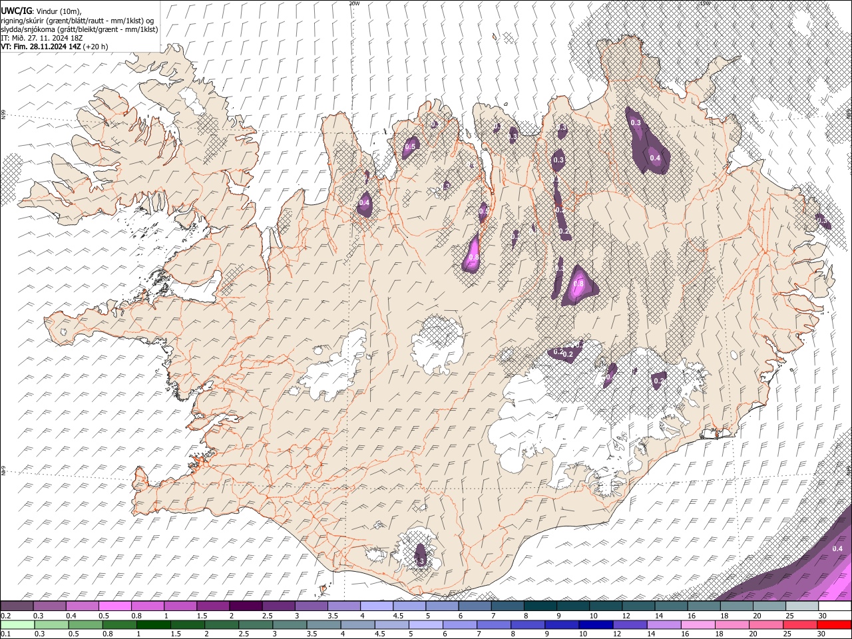Click the pale green rain swatch between 0.1 and 0.3
The height and width of the screenshot is (639, 852).
tap(17, 625)
